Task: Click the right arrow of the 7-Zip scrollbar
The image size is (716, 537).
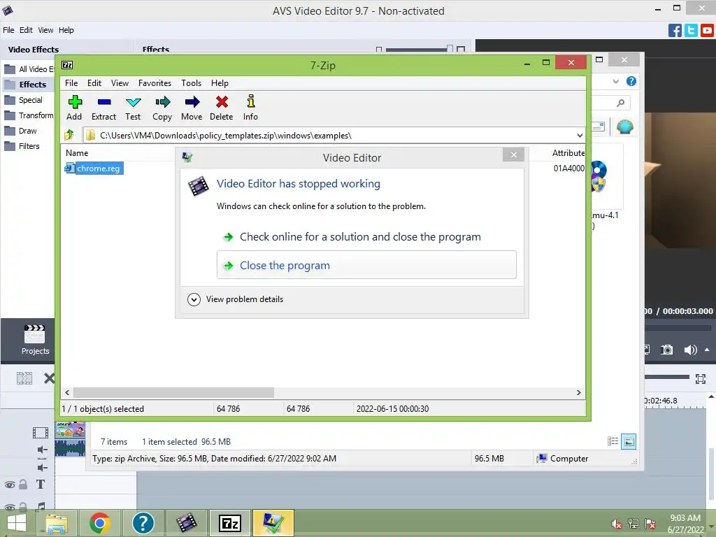Action: point(578,392)
